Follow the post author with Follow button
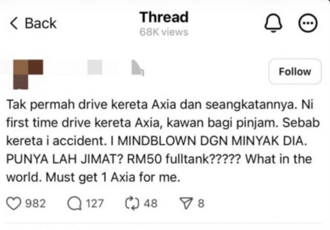 (295, 72)
